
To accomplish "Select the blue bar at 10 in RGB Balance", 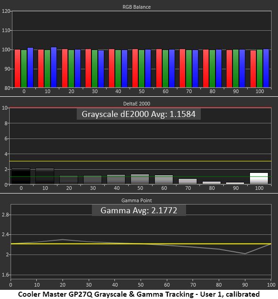I will pyautogui.click(x=54, y=67).
